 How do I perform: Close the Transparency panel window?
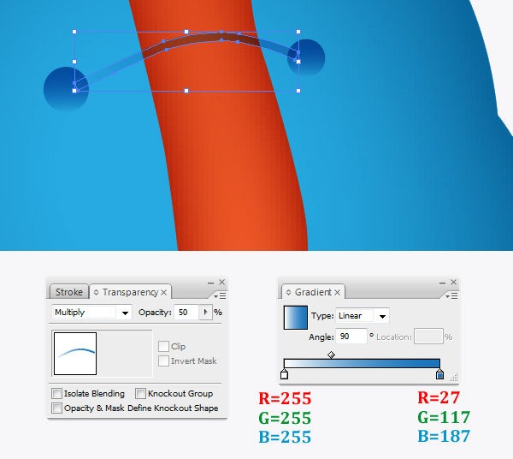click(x=221, y=282)
